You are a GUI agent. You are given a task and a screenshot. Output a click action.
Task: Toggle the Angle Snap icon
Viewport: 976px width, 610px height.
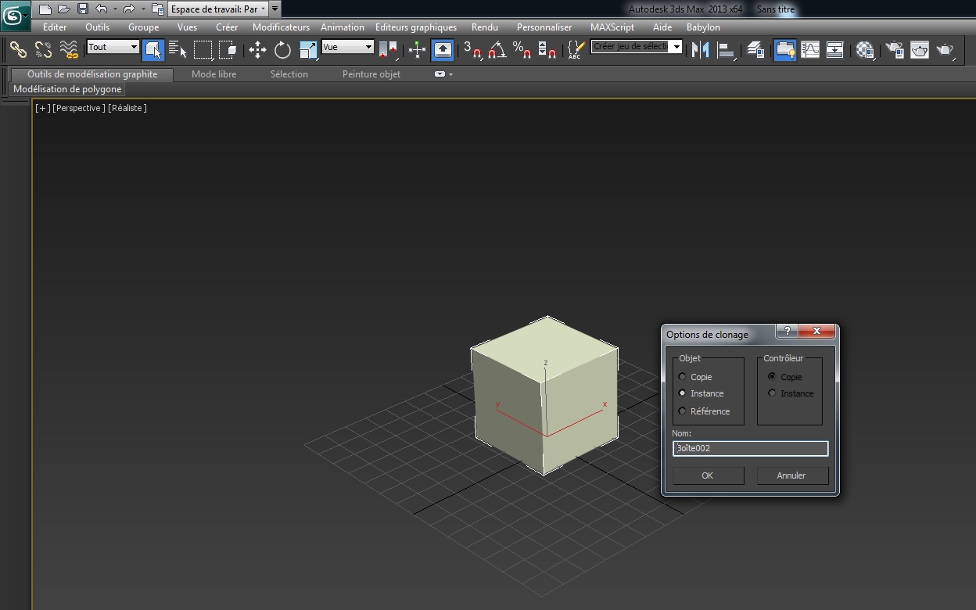(x=497, y=50)
